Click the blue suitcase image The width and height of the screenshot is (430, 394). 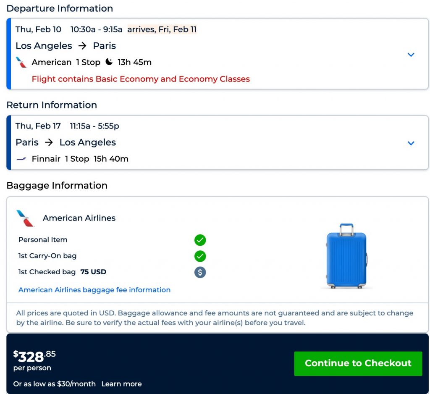pos(346,256)
